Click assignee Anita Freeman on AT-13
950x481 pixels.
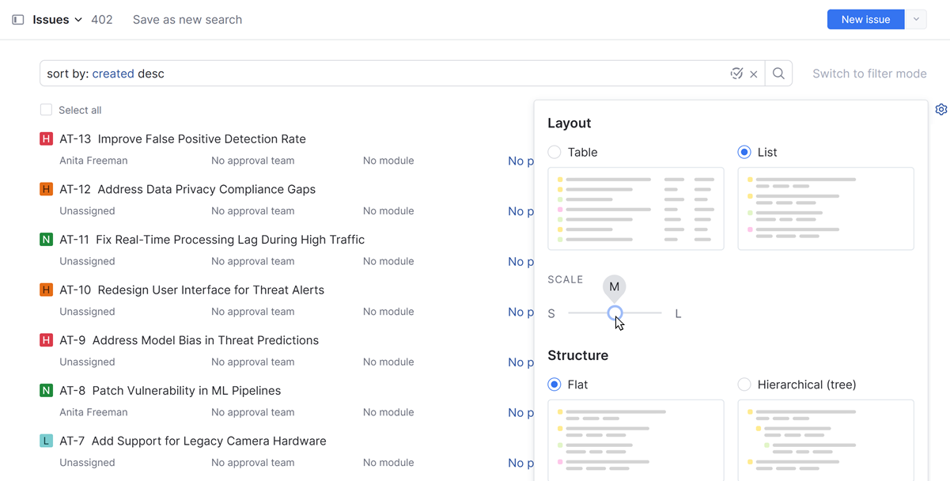point(93,161)
